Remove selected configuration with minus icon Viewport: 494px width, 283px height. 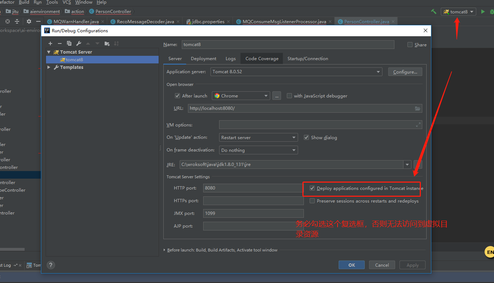[60, 43]
